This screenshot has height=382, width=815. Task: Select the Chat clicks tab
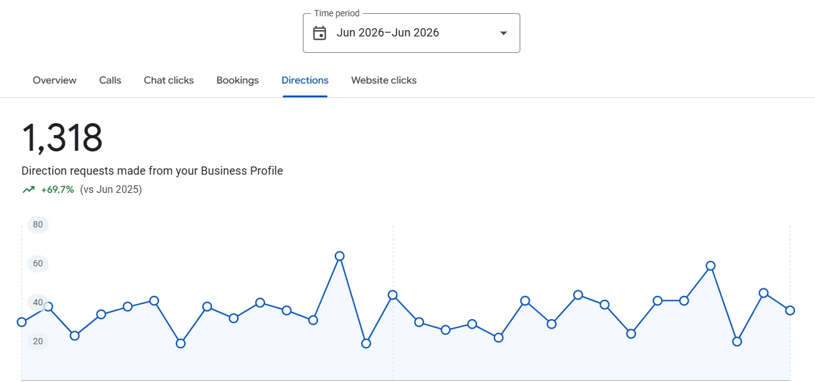[x=168, y=80]
